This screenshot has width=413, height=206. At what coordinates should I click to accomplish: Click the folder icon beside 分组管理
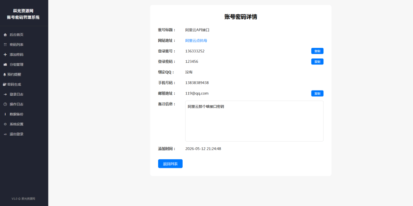click(5, 65)
